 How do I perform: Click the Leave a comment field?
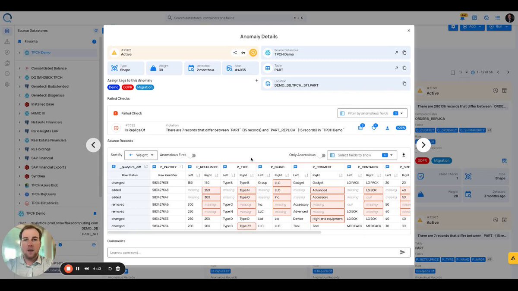tap(253, 252)
